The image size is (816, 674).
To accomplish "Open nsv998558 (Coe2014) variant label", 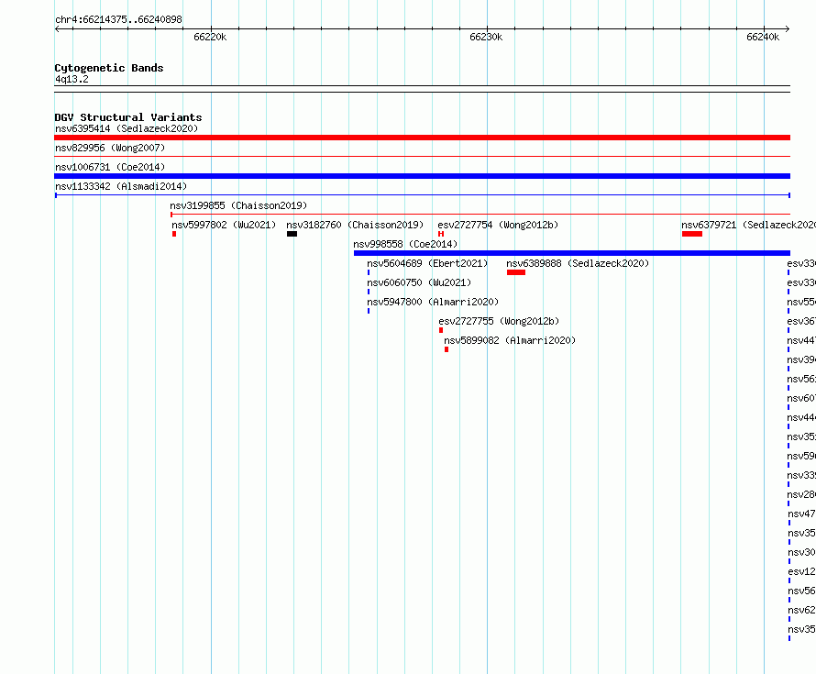I will 405,244.
